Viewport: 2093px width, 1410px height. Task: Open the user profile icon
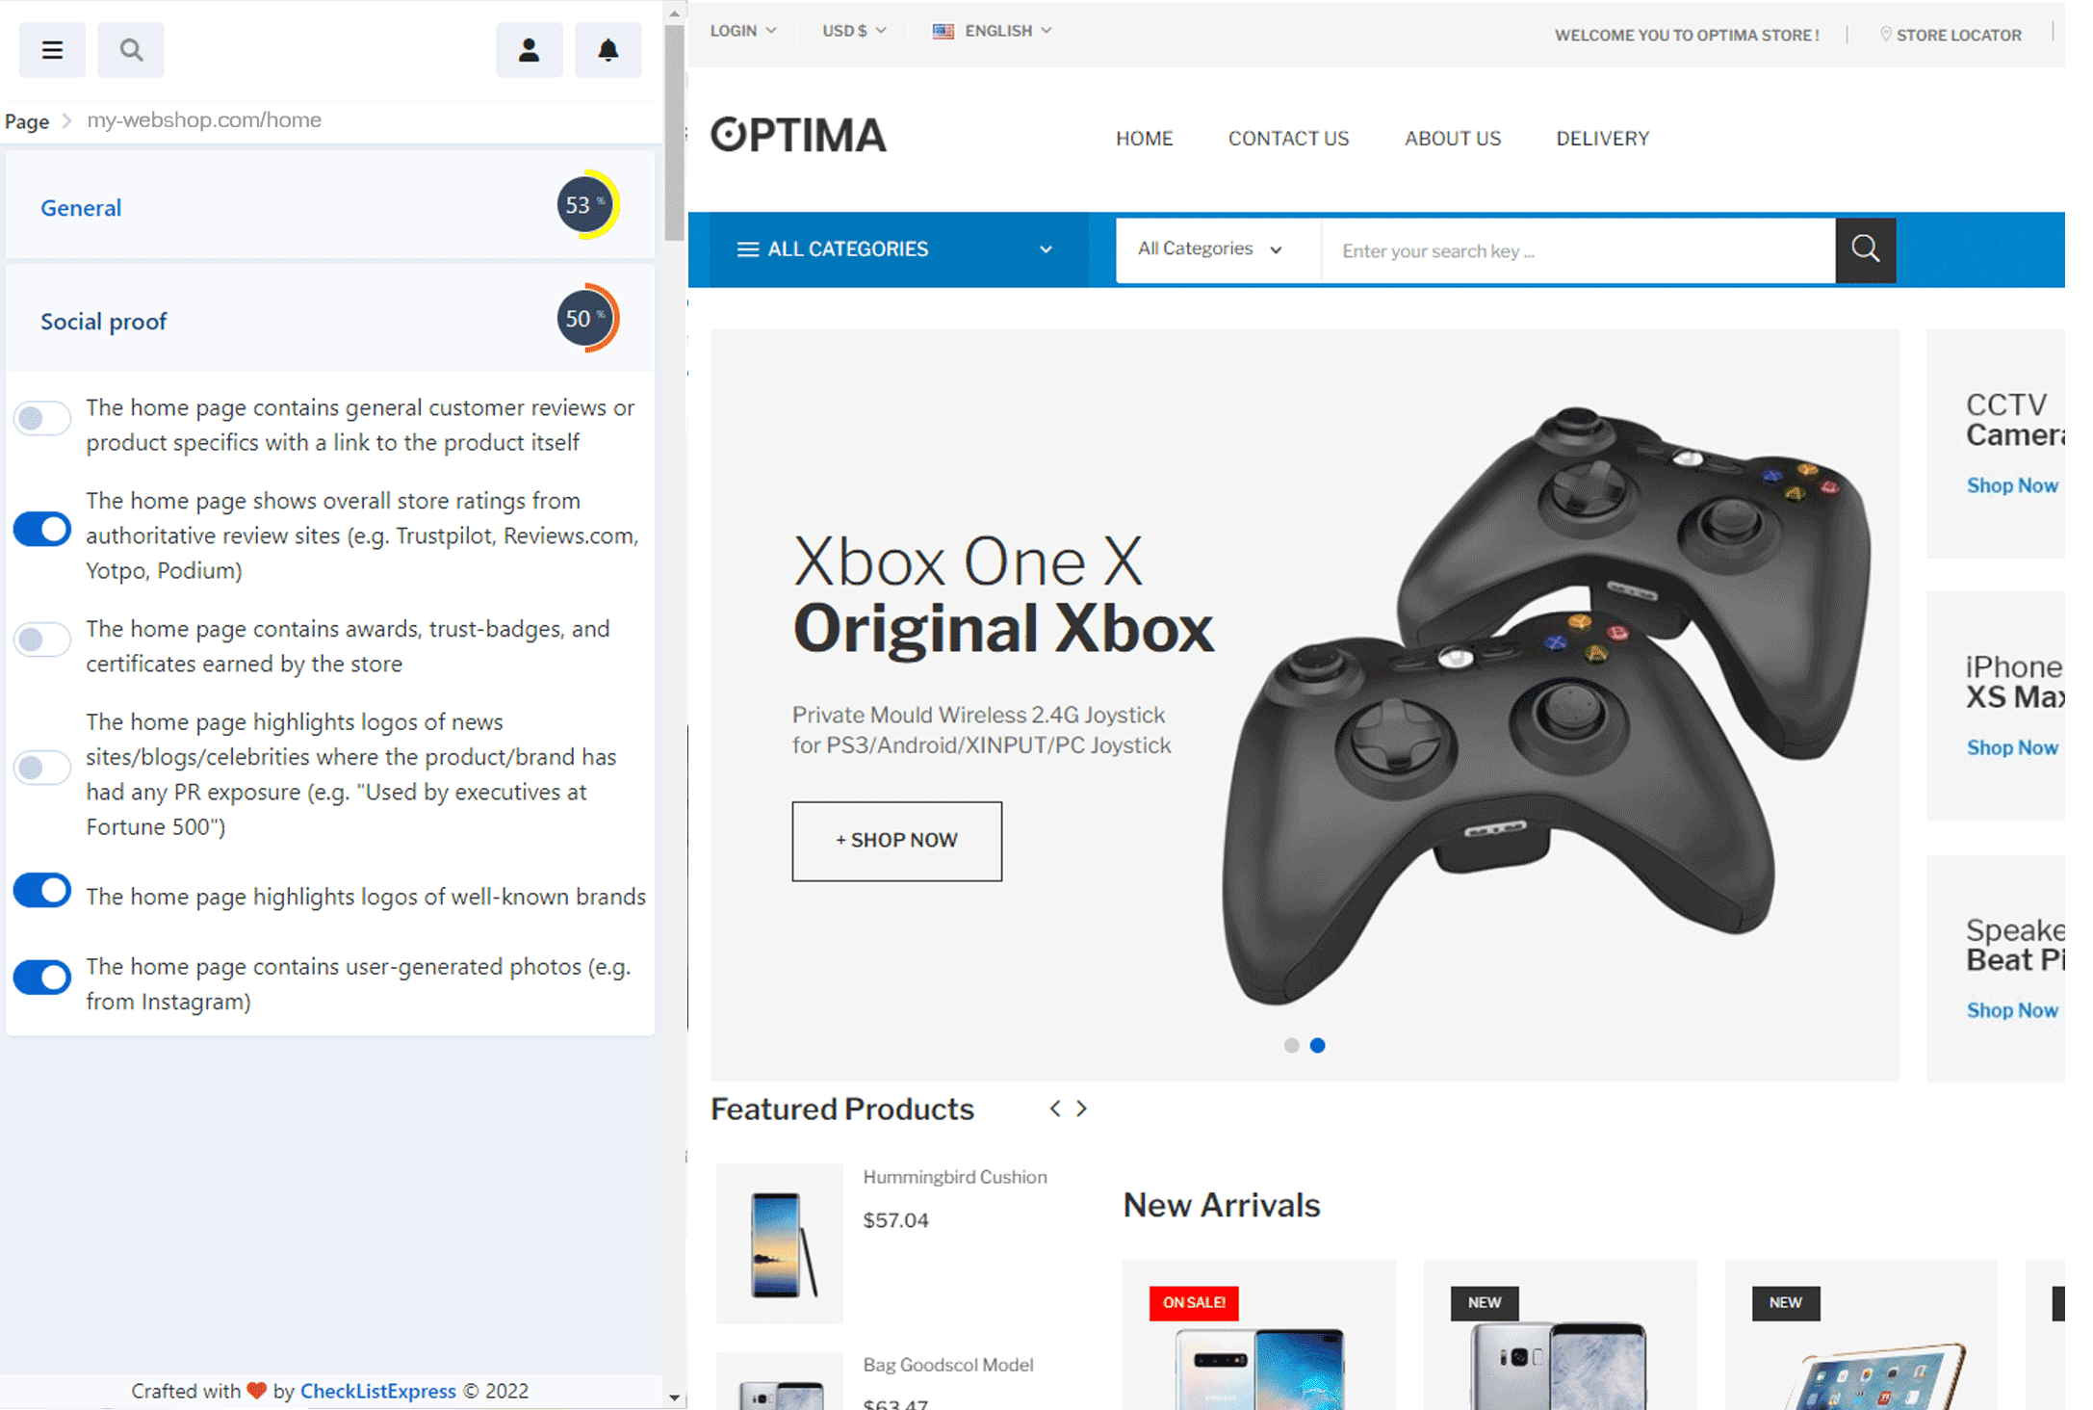pos(529,50)
